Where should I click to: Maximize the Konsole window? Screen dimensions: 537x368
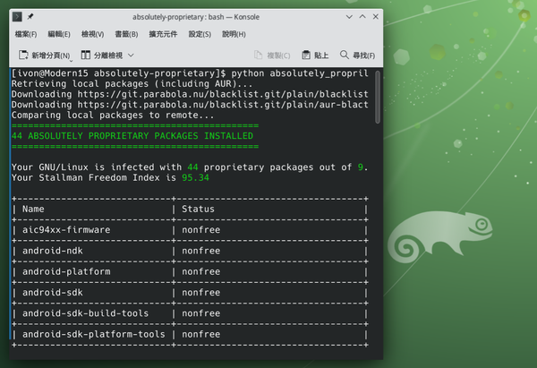click(x=362, y=17)
